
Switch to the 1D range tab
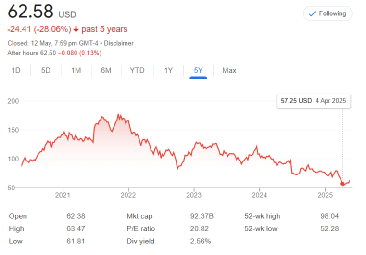click(x=16, y=70)
